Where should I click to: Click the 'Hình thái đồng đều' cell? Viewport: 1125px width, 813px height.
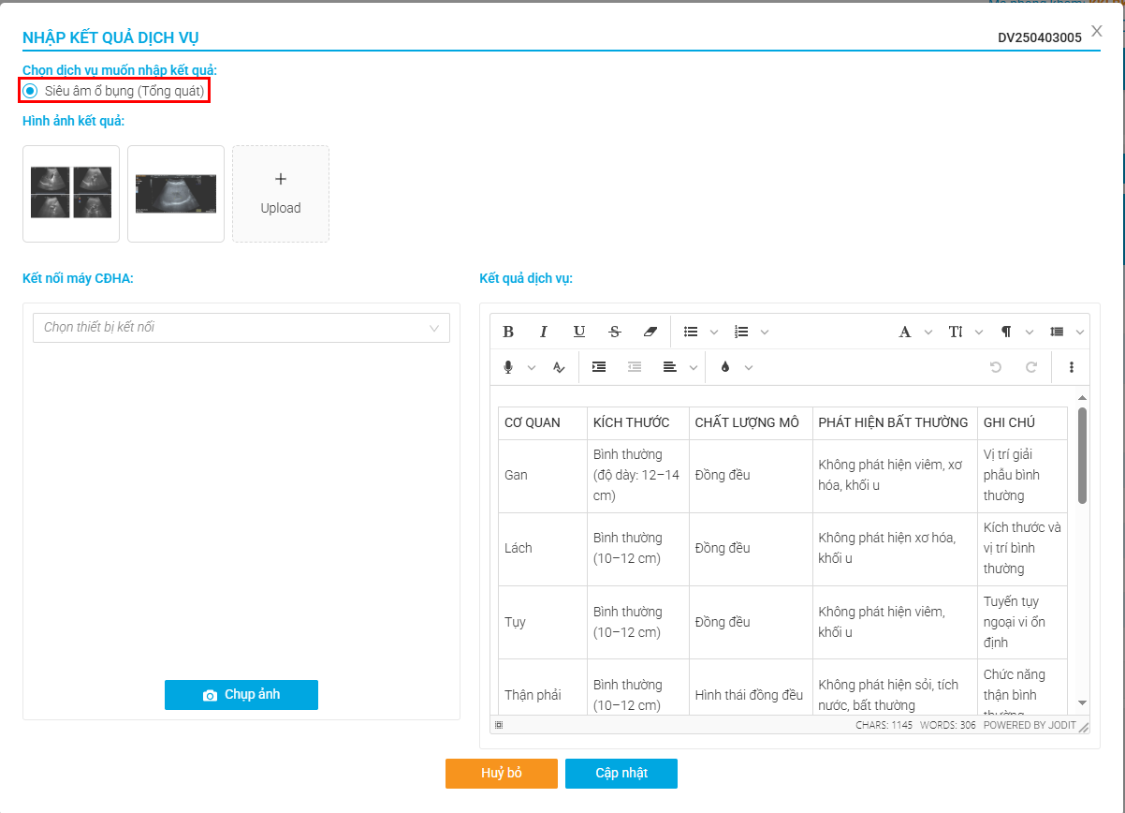[x=751, y=688]
